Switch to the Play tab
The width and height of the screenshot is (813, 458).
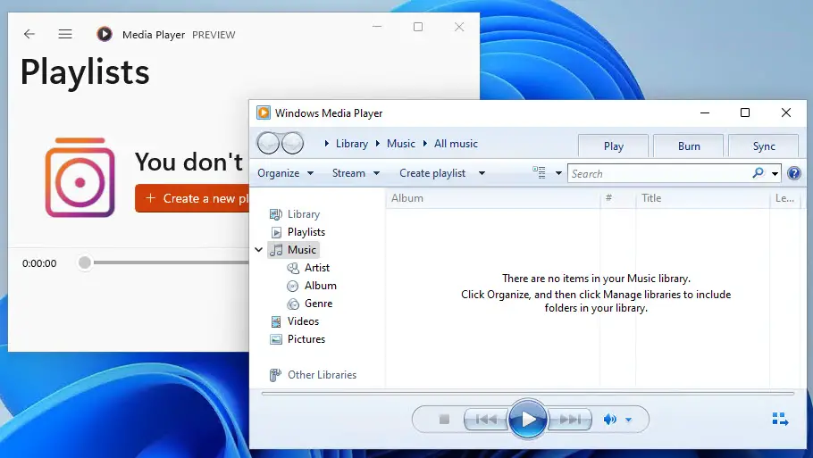614,146
